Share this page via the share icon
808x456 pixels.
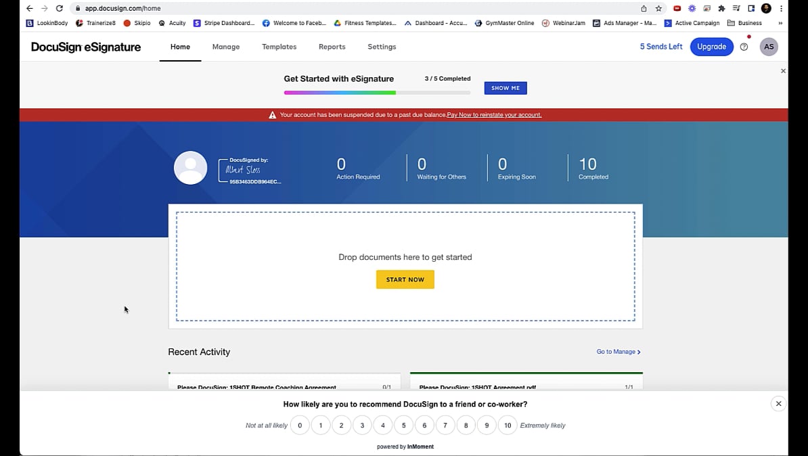[644, 8]
